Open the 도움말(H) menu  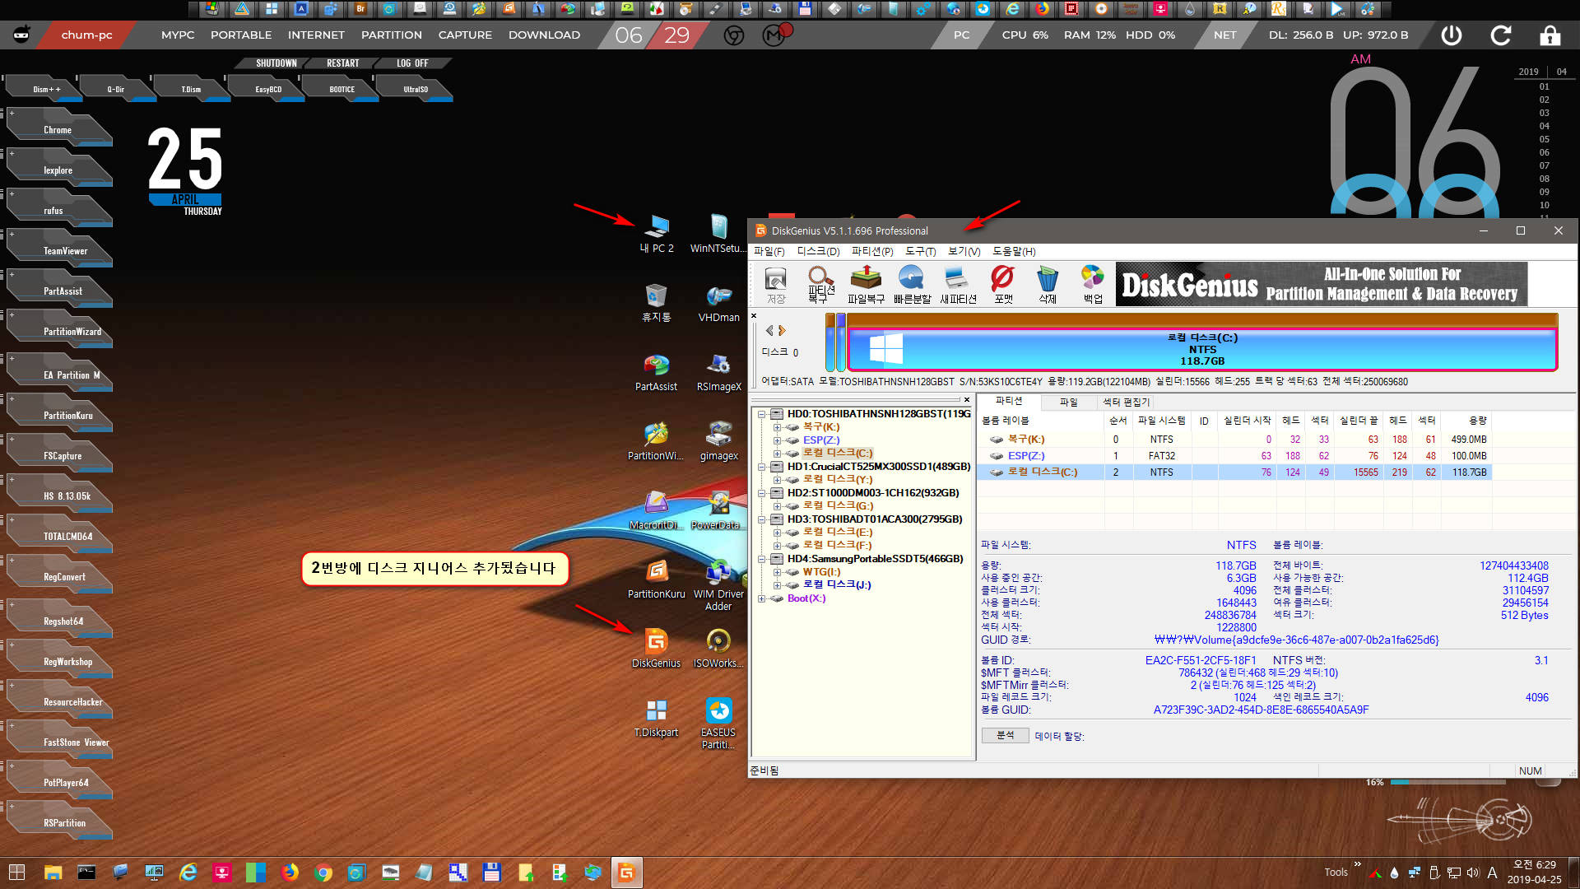click(1014, 251)
